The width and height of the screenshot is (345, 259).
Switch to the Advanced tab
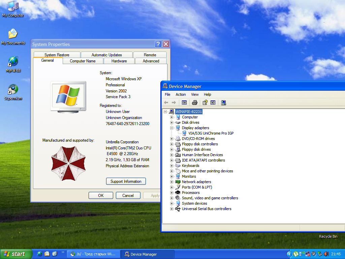pyautogui.click(x=151, y=61)
